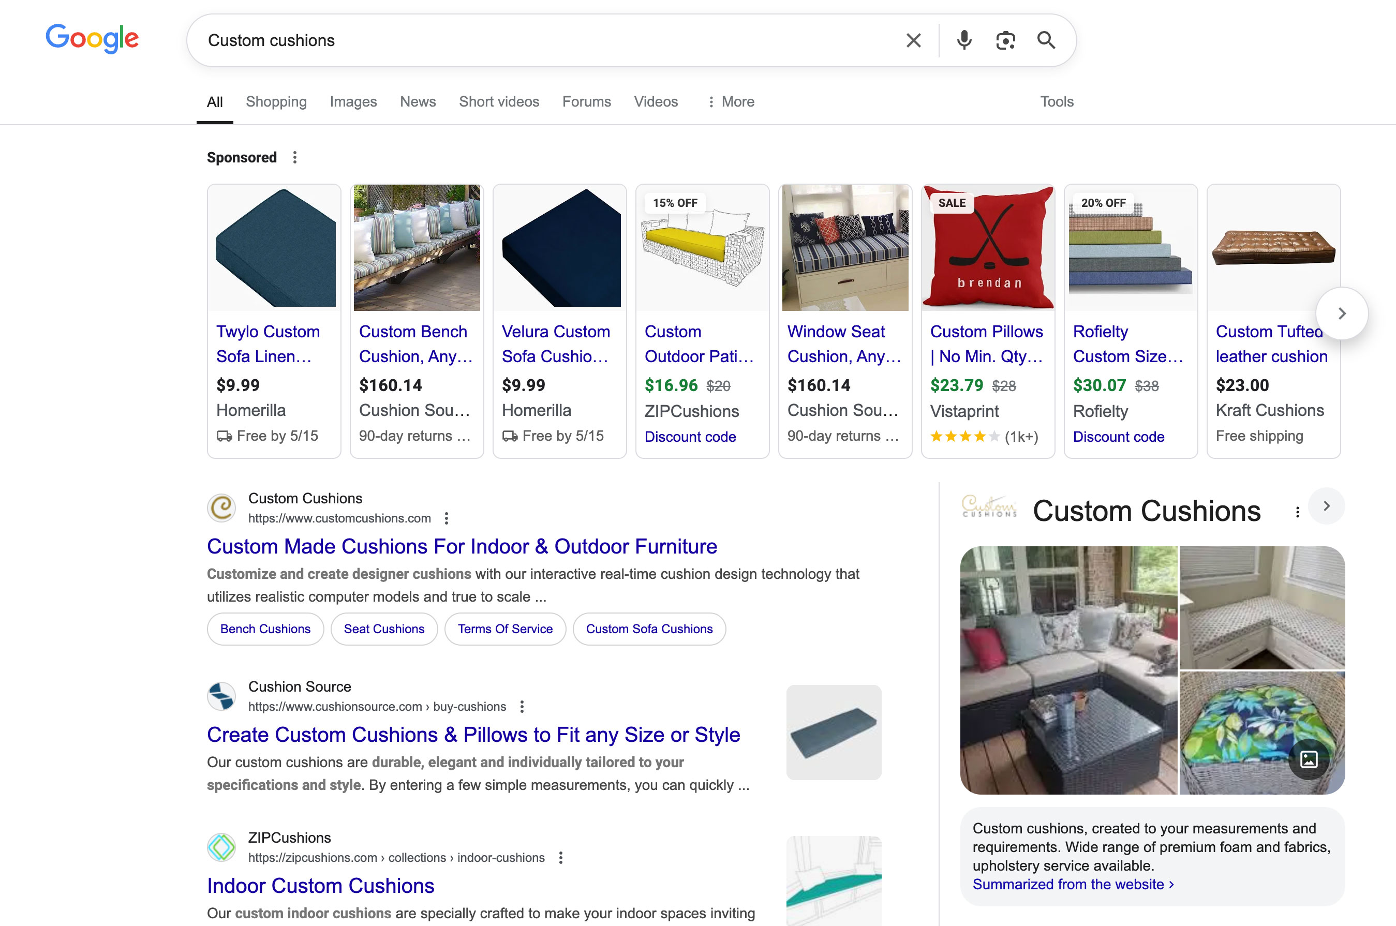1396x926 pixels.
Task: Open the More search filters dropdown
Action: click(731, 101)
